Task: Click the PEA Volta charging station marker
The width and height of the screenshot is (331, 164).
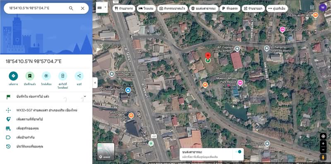Action: coord(151,143)
